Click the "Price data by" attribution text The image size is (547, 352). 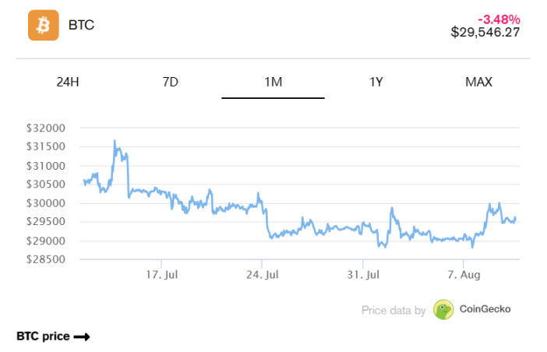(x=393, y=310)
